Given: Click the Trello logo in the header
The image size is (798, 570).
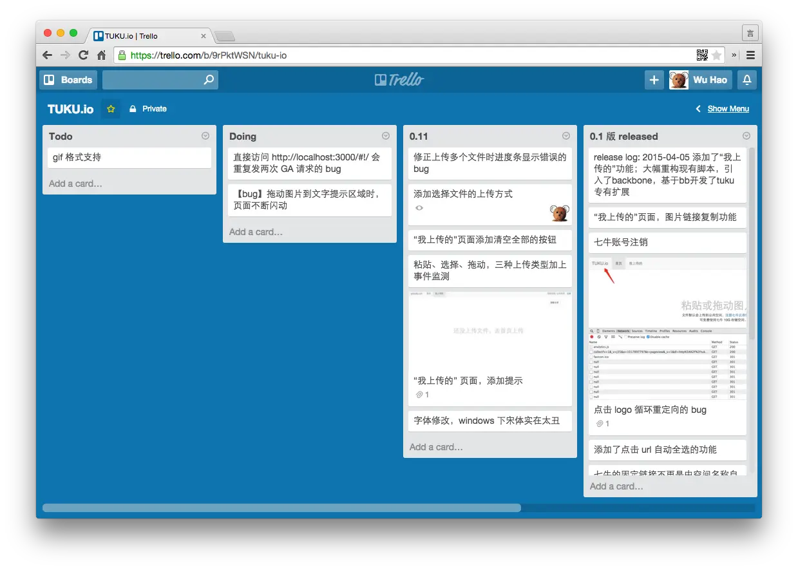Looking at the screenshot, I should pos(399,79).
